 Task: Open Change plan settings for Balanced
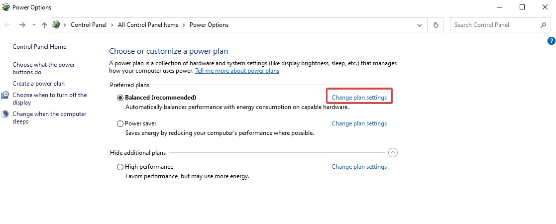359,98
